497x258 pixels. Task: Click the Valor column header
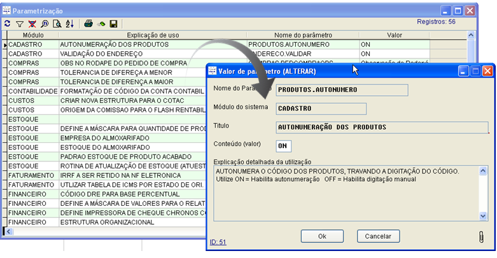pos(395,35)
